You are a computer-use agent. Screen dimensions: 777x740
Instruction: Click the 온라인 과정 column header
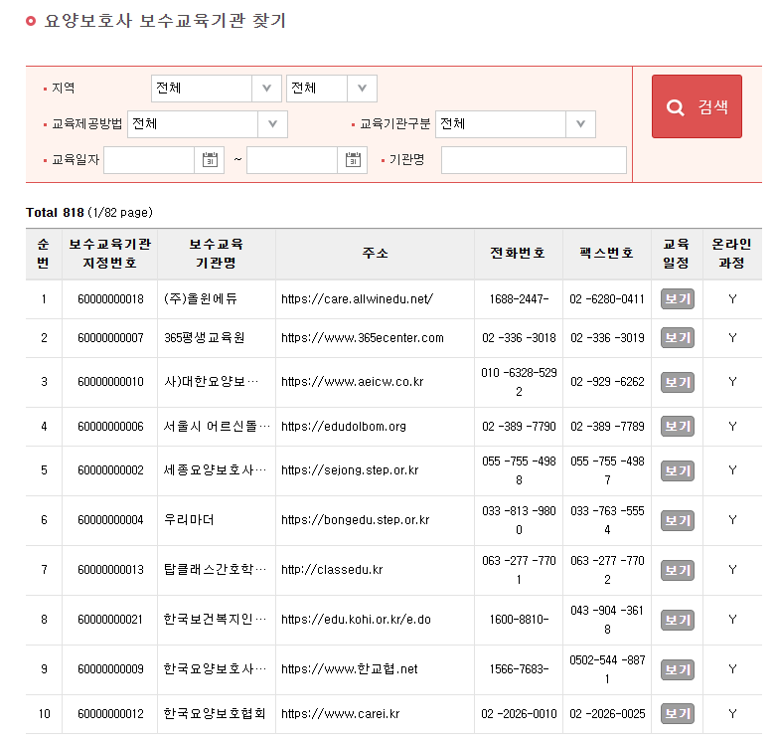point(731,254)
